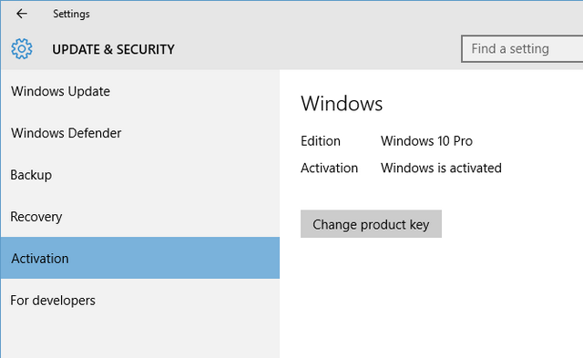Click the blue settings gear icon
Viewport: 583px width, 358px height.
22,48
